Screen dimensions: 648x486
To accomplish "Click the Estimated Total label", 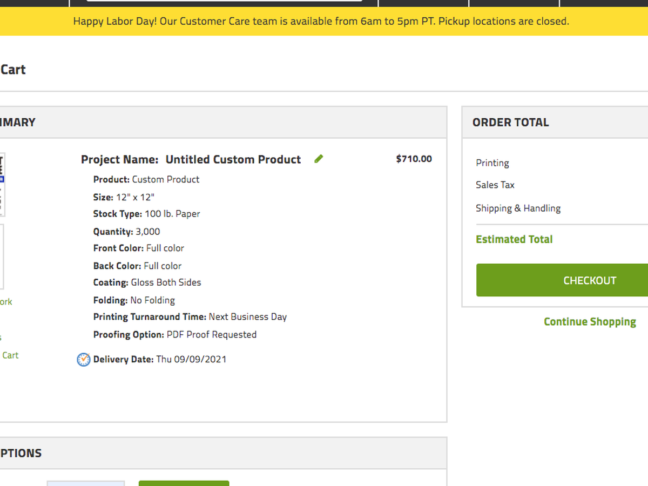I will pos(514,239).
